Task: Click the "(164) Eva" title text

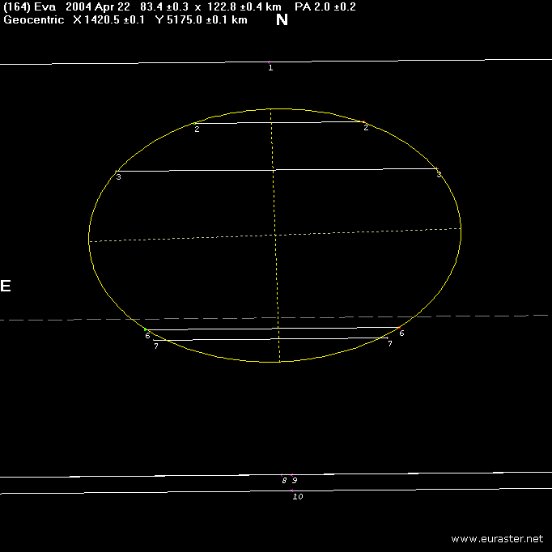Action: (x=30, y=6)
